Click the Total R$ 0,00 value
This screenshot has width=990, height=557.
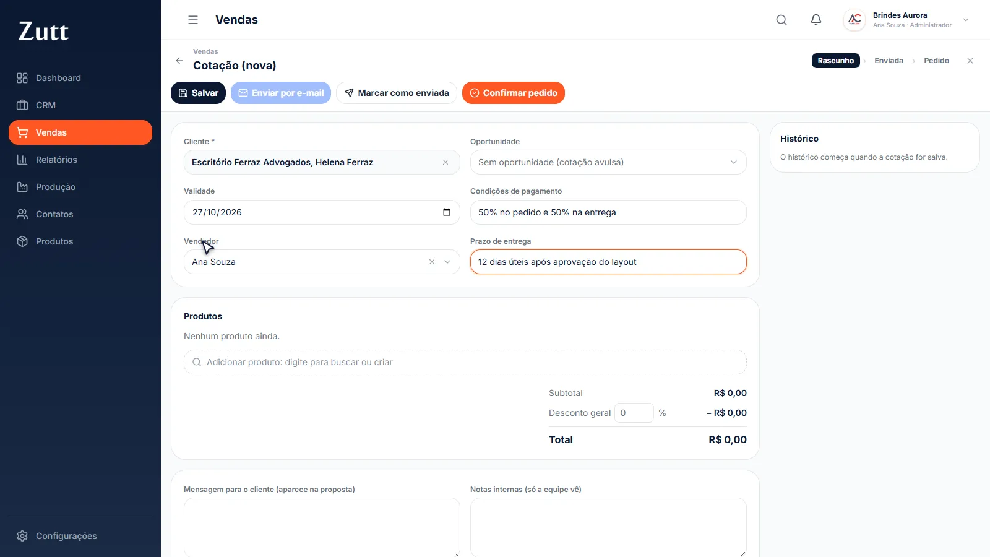728,439
